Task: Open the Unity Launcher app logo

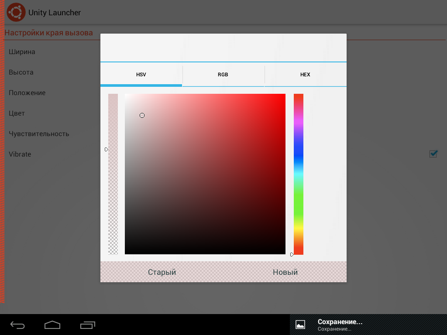Action: 16,12
